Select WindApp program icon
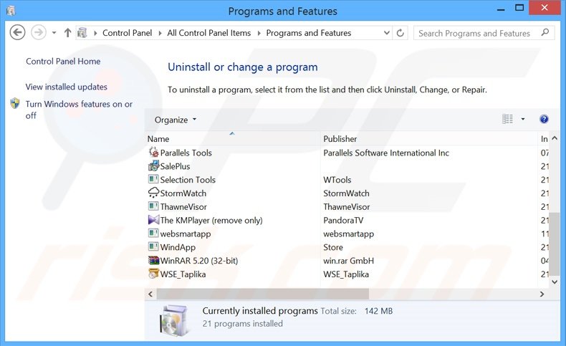This screenshot has height=346, width=566. 153,246
